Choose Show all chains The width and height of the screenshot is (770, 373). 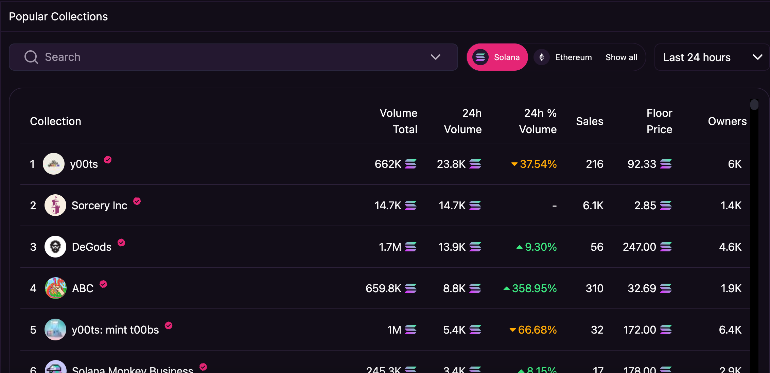[621, 57]
